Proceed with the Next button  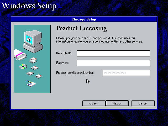(x=117, y=103)
